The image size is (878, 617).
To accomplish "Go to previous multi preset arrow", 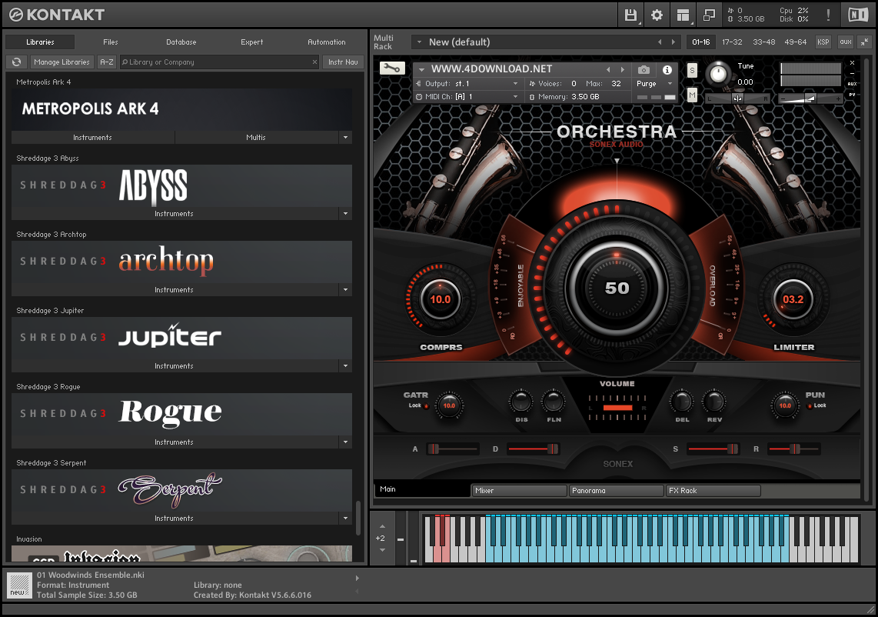I will click(660, 42).
